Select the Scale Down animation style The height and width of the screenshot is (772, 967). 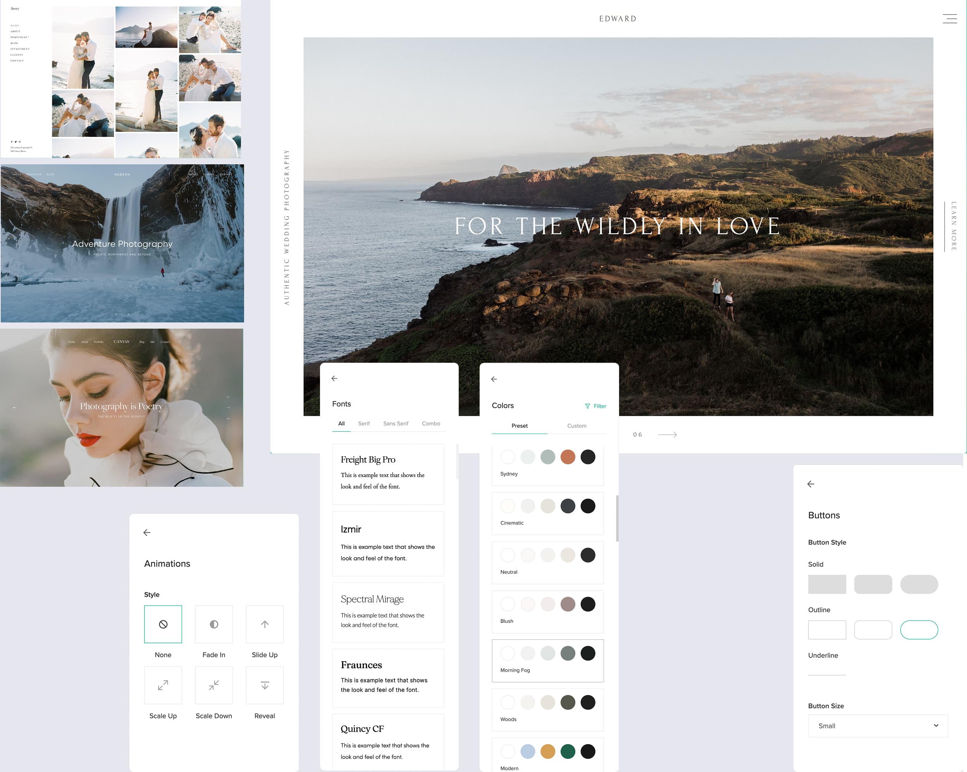[214, 685]
